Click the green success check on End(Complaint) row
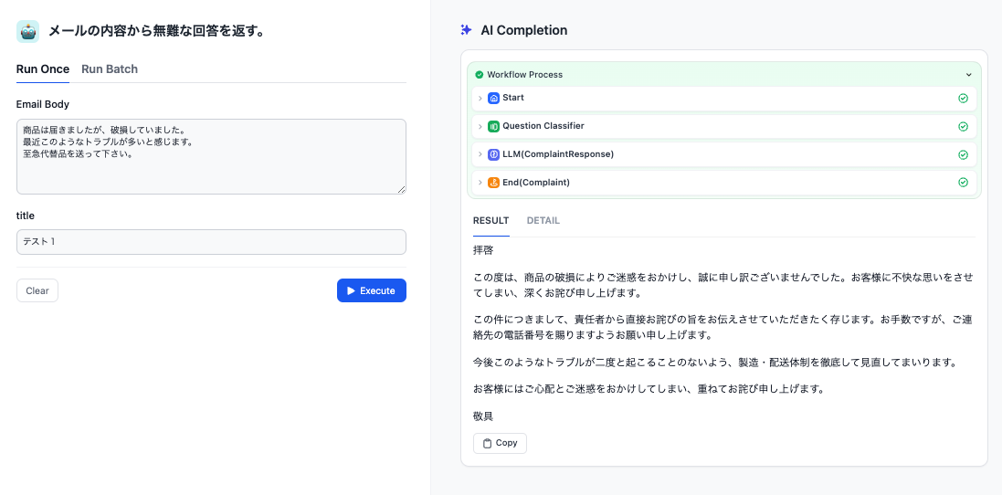Screen dimensions: 1002x495 coord(963,183)
